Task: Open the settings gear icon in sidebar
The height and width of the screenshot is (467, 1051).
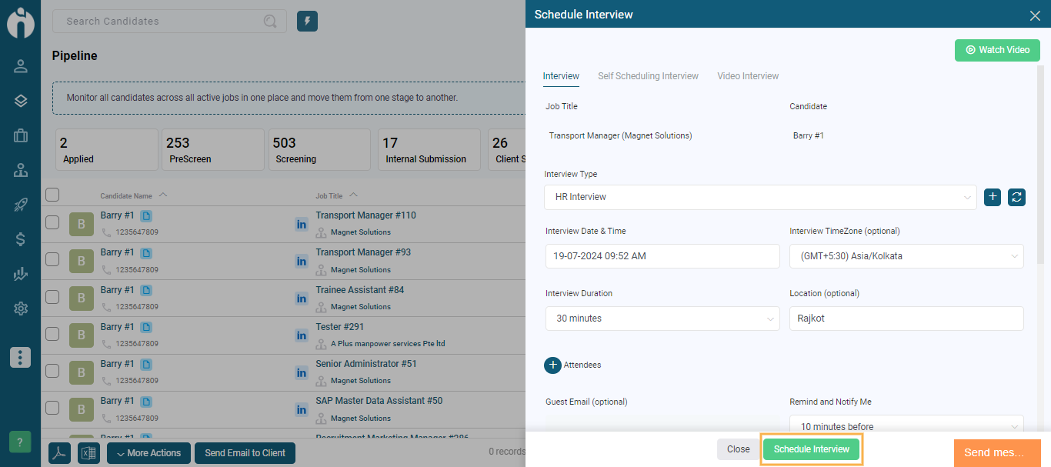Action: [21, 309]
